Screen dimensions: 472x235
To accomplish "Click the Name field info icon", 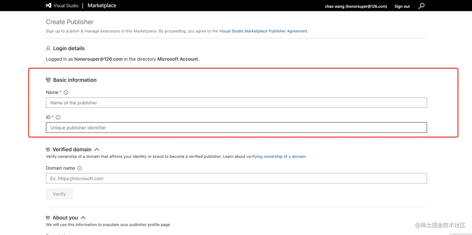I will tap(66, 92).
